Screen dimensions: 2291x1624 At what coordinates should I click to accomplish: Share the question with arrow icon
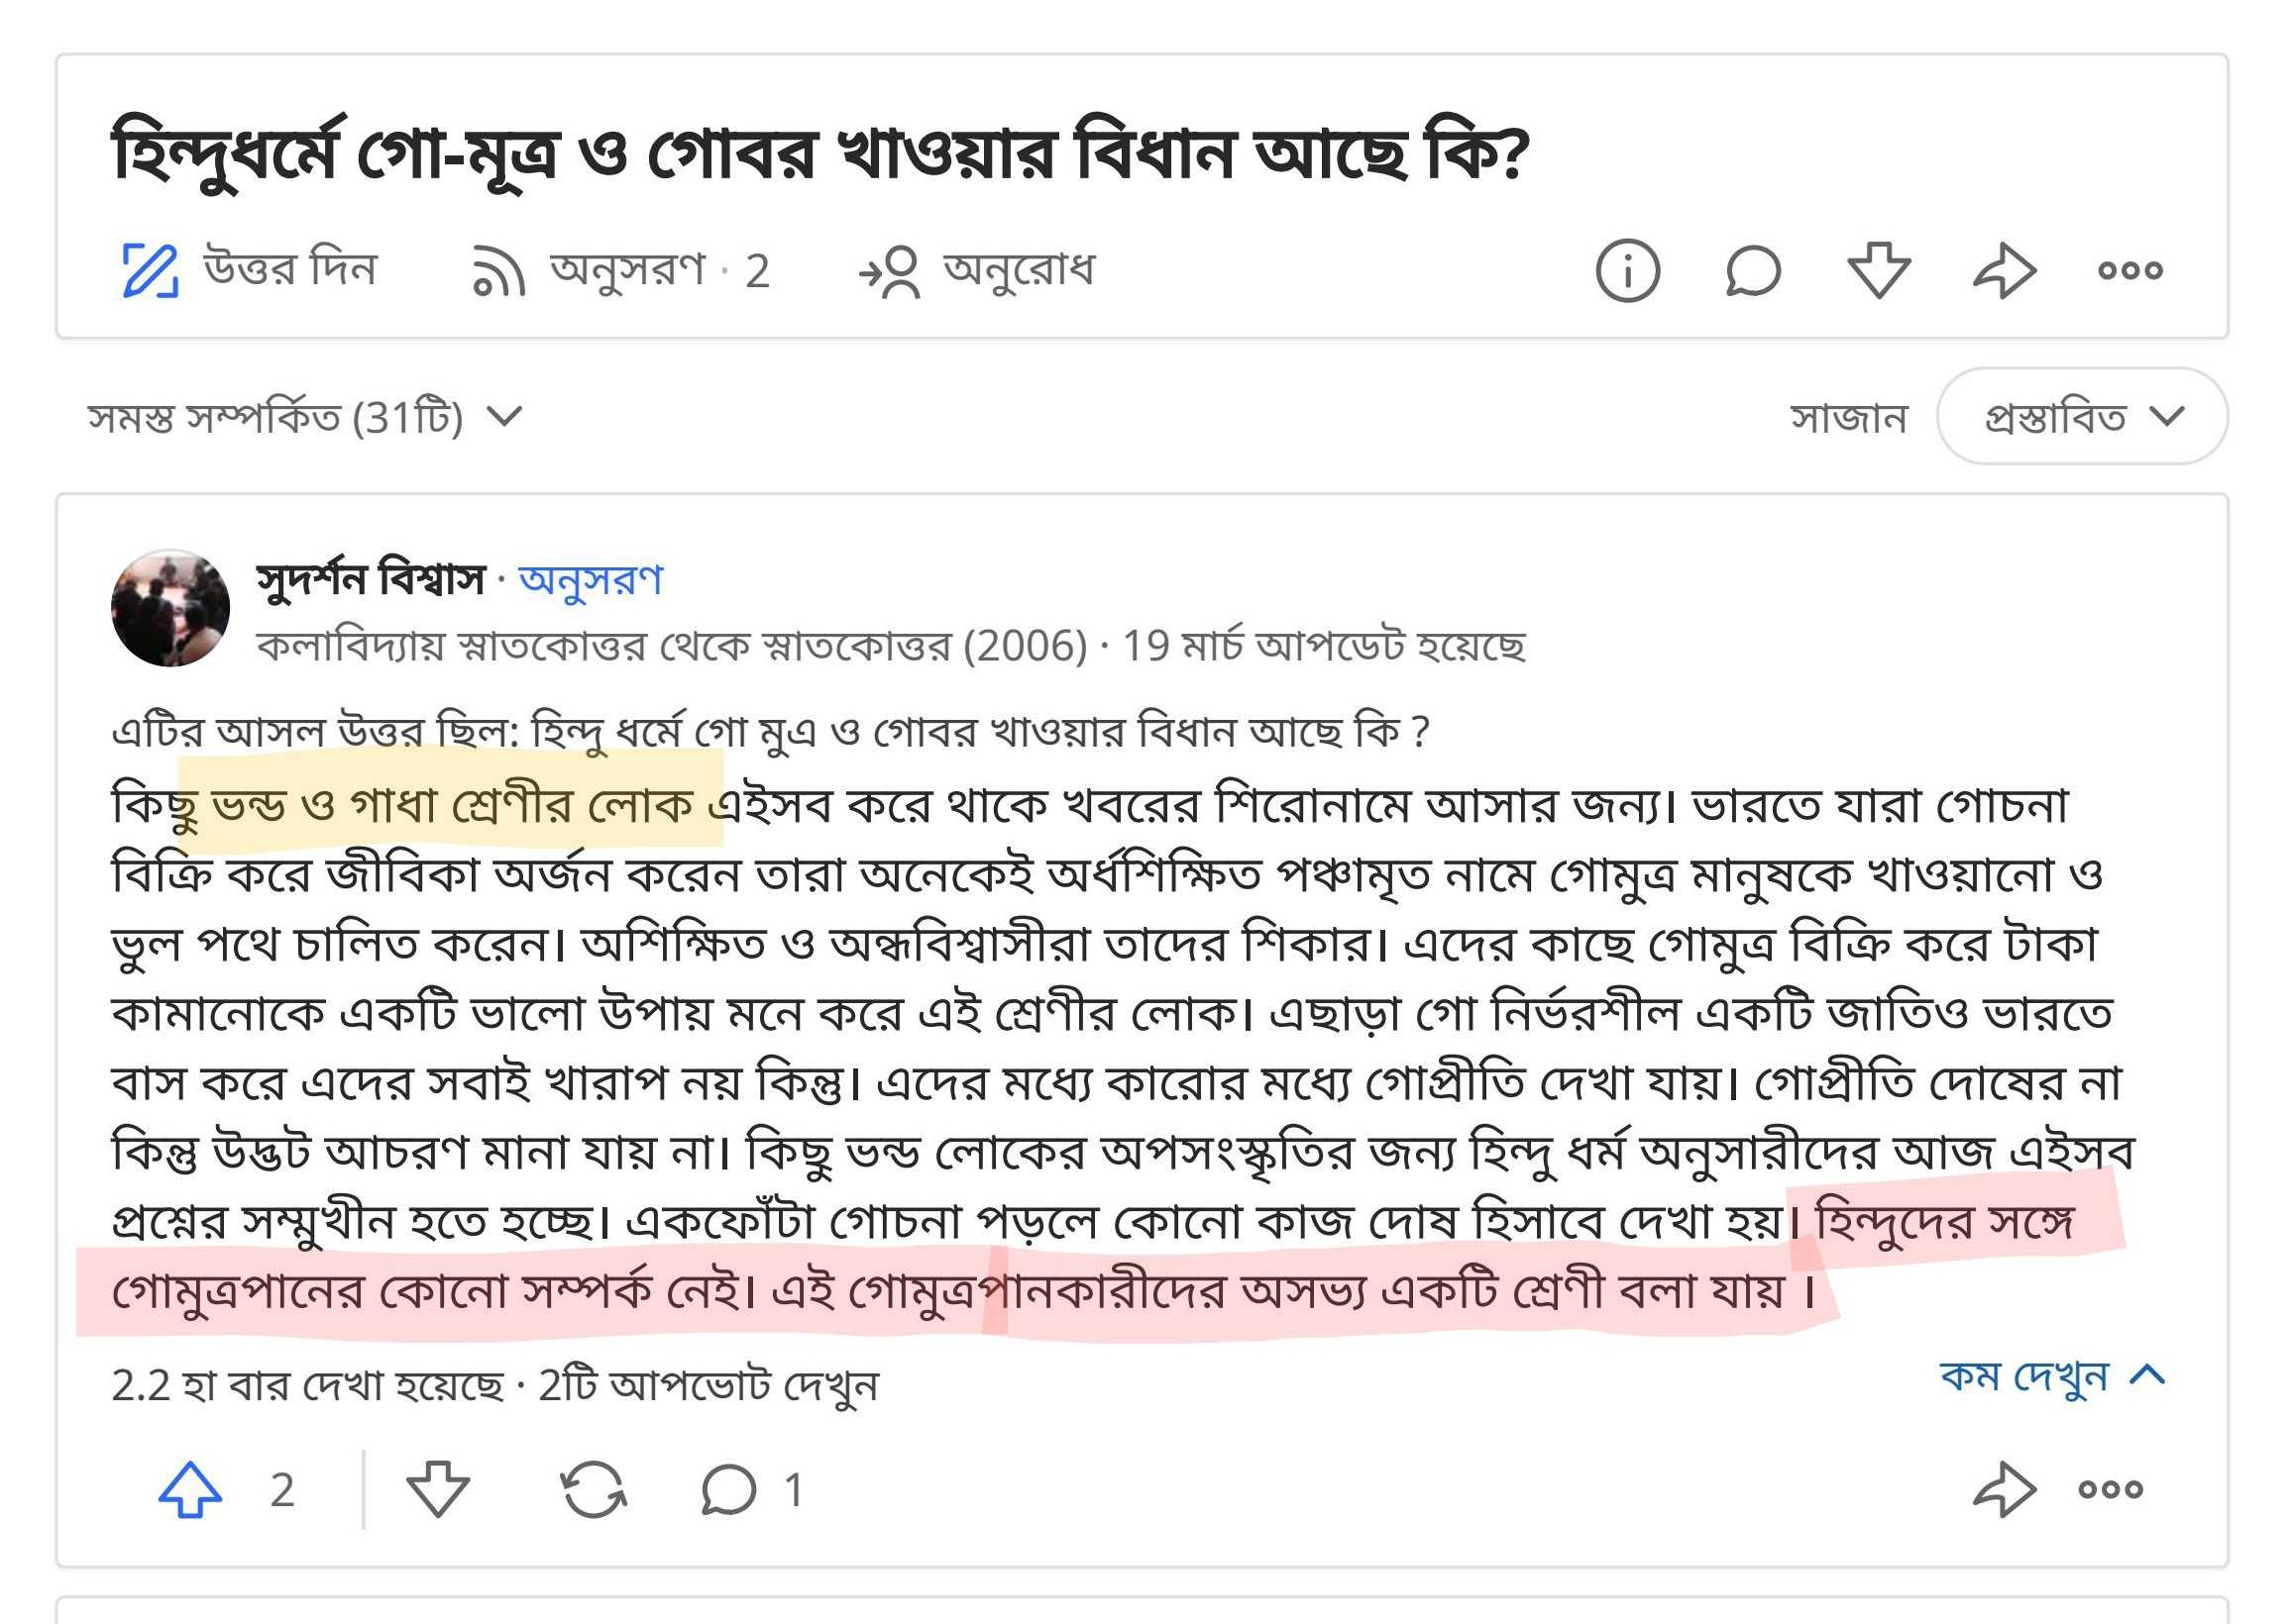pos(2004,270)
